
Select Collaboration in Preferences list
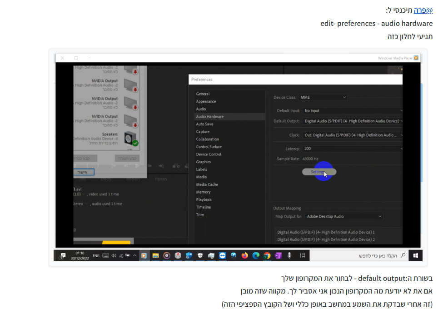pyautogui.click(x=208, y=139)
